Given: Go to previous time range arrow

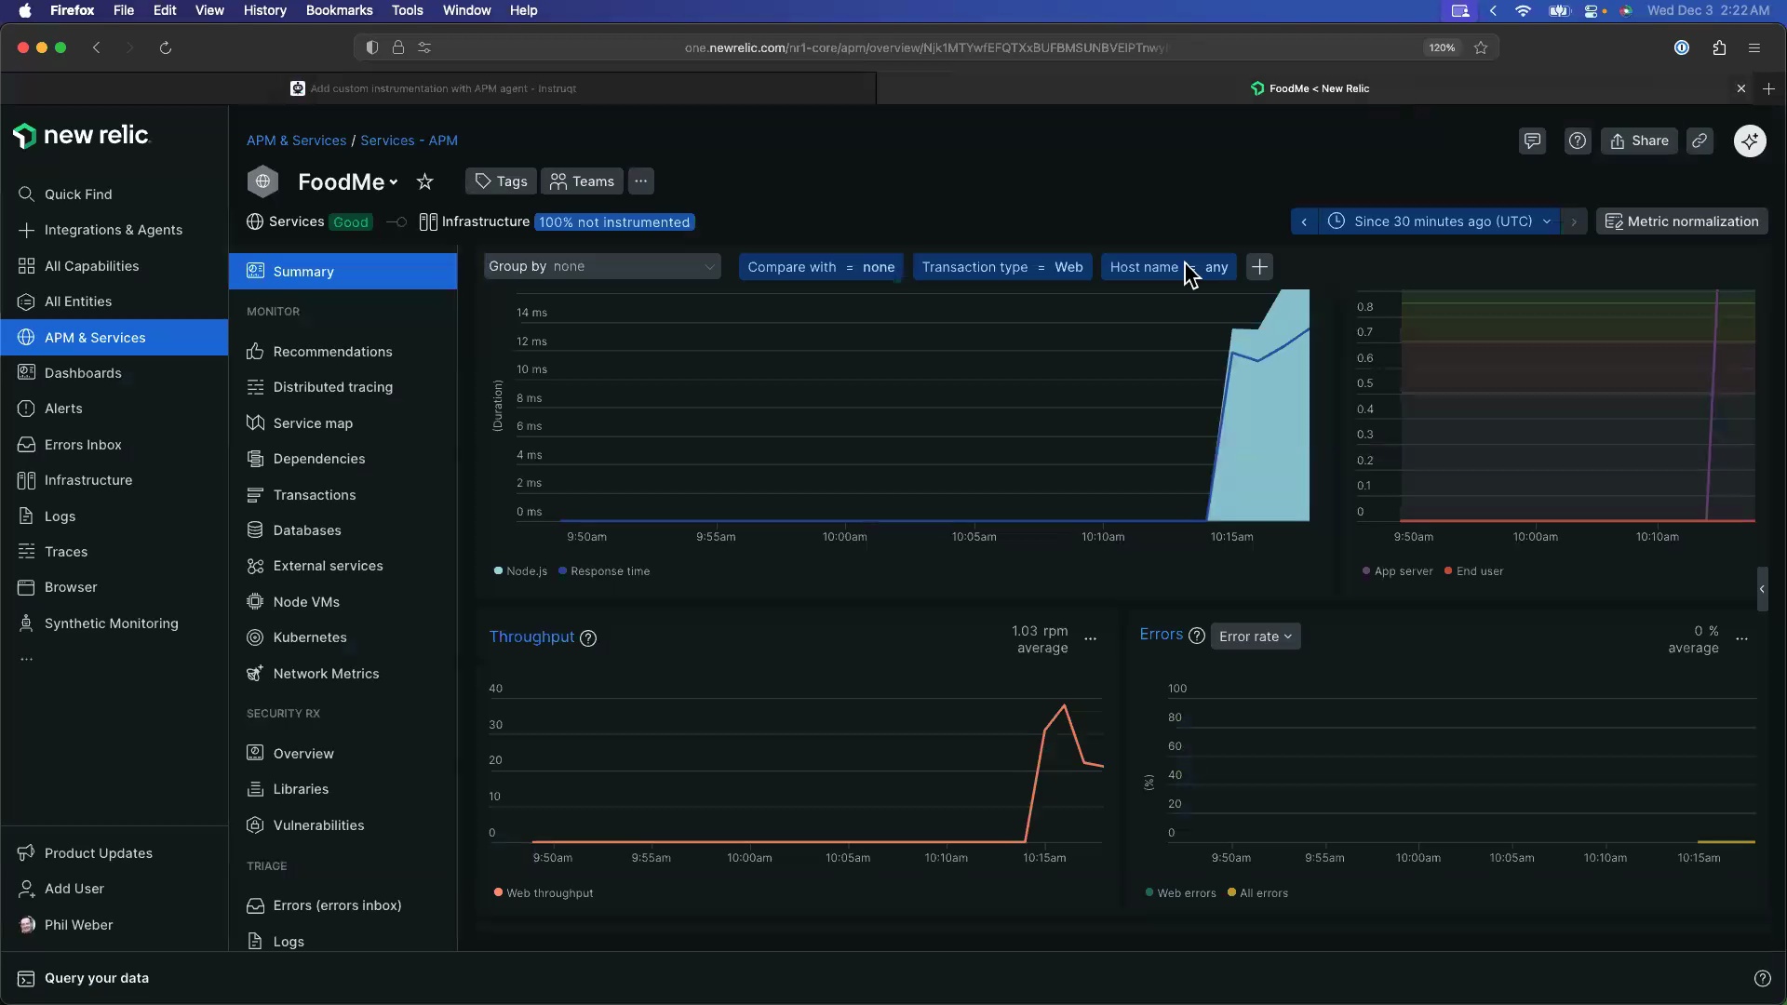Looking at the screenshot, I should pyautogui.click(x=1304, y=221).
